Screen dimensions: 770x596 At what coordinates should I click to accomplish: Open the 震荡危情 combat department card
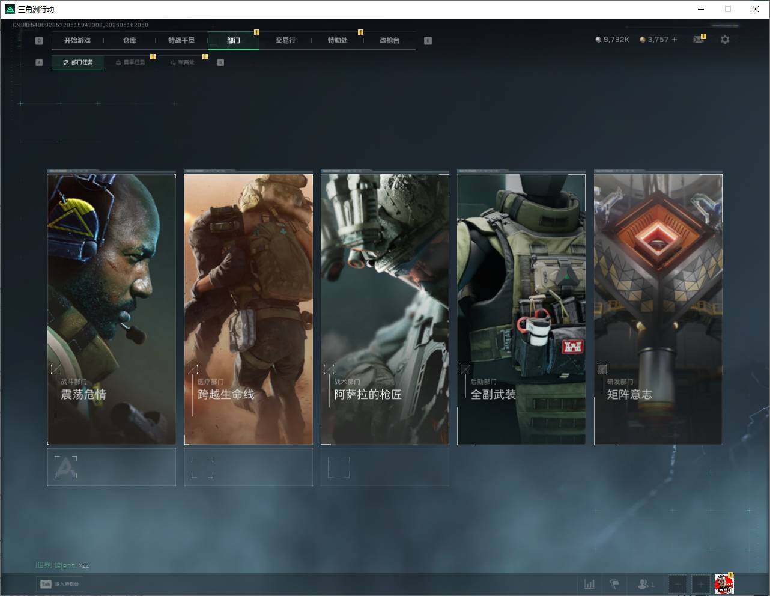click(112, 309)
